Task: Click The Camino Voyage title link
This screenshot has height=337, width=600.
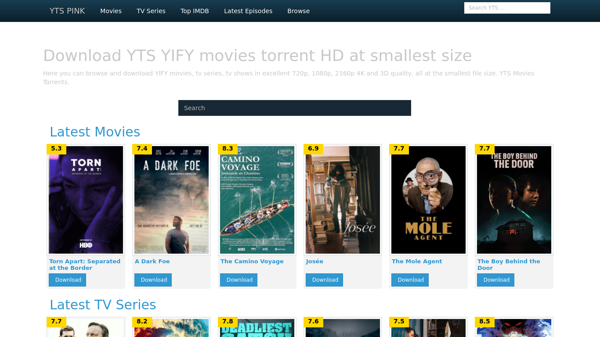Action: (252, 262)
